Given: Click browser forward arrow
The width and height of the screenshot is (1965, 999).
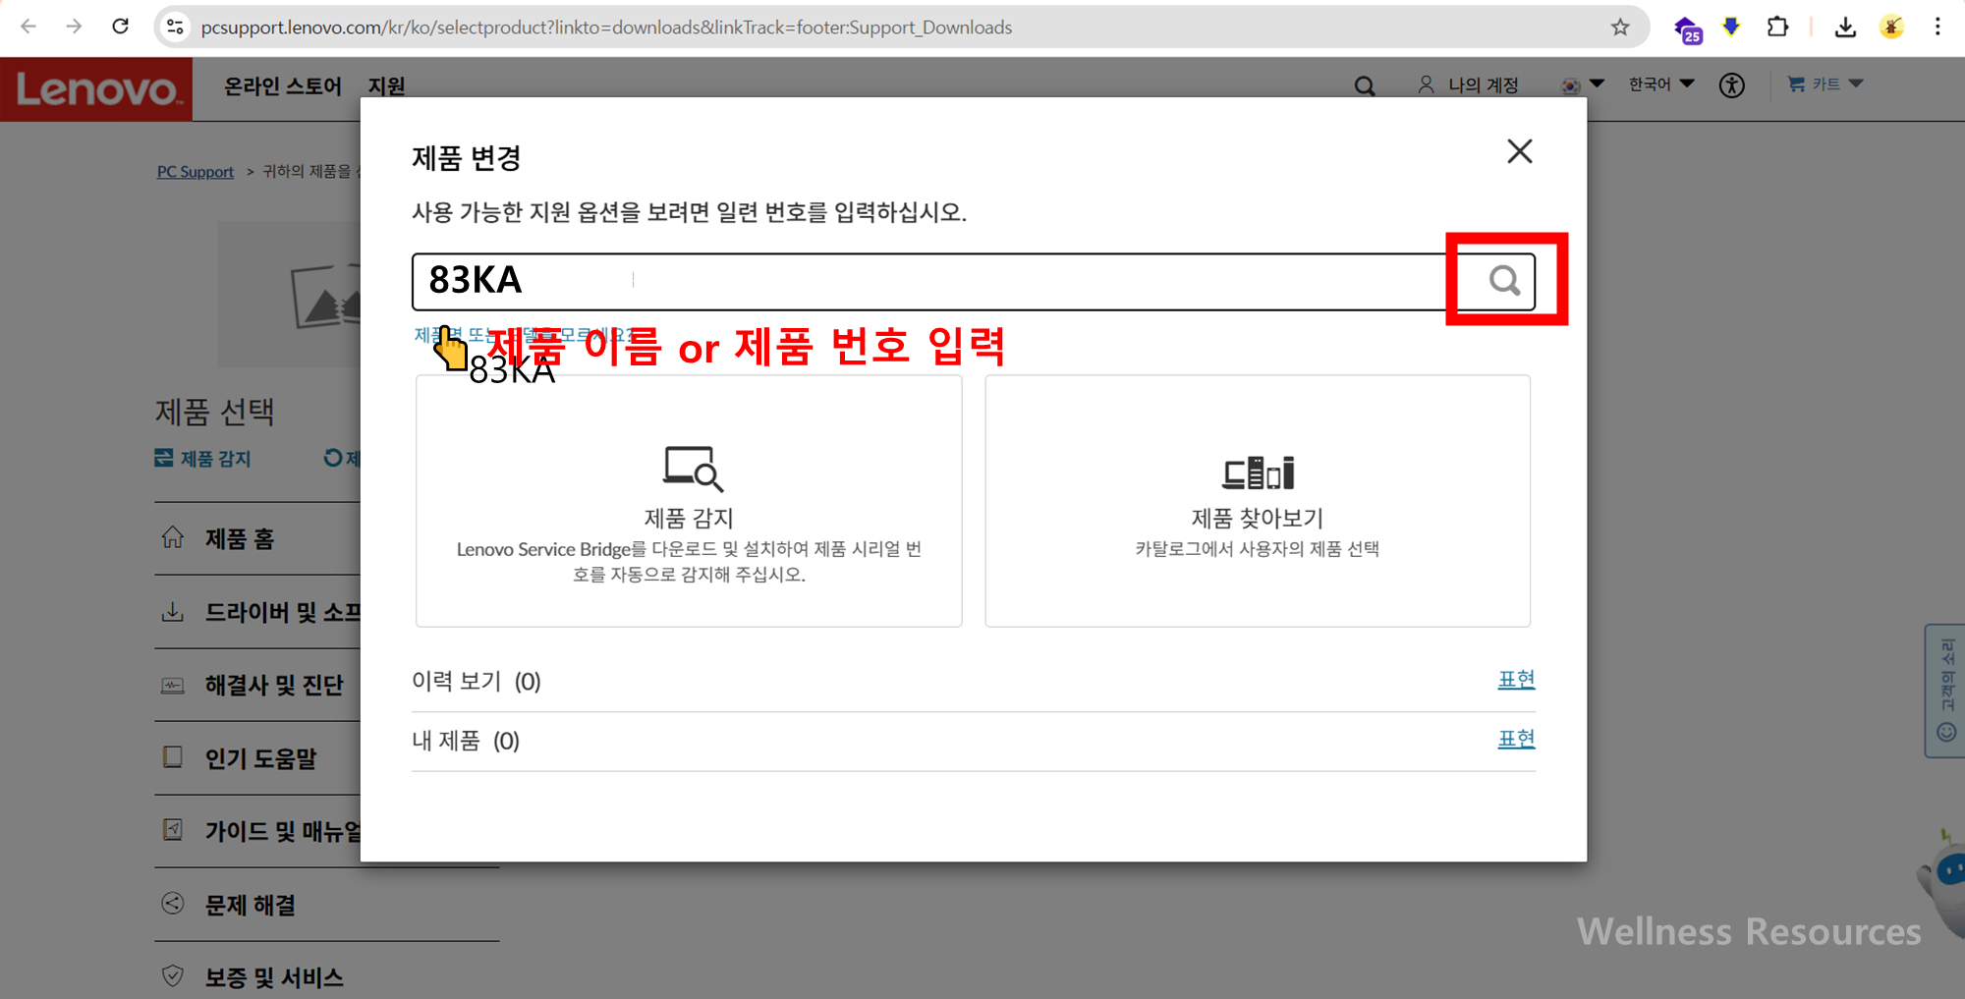Looking at the screenshot, I should click(x=74, y=27).
